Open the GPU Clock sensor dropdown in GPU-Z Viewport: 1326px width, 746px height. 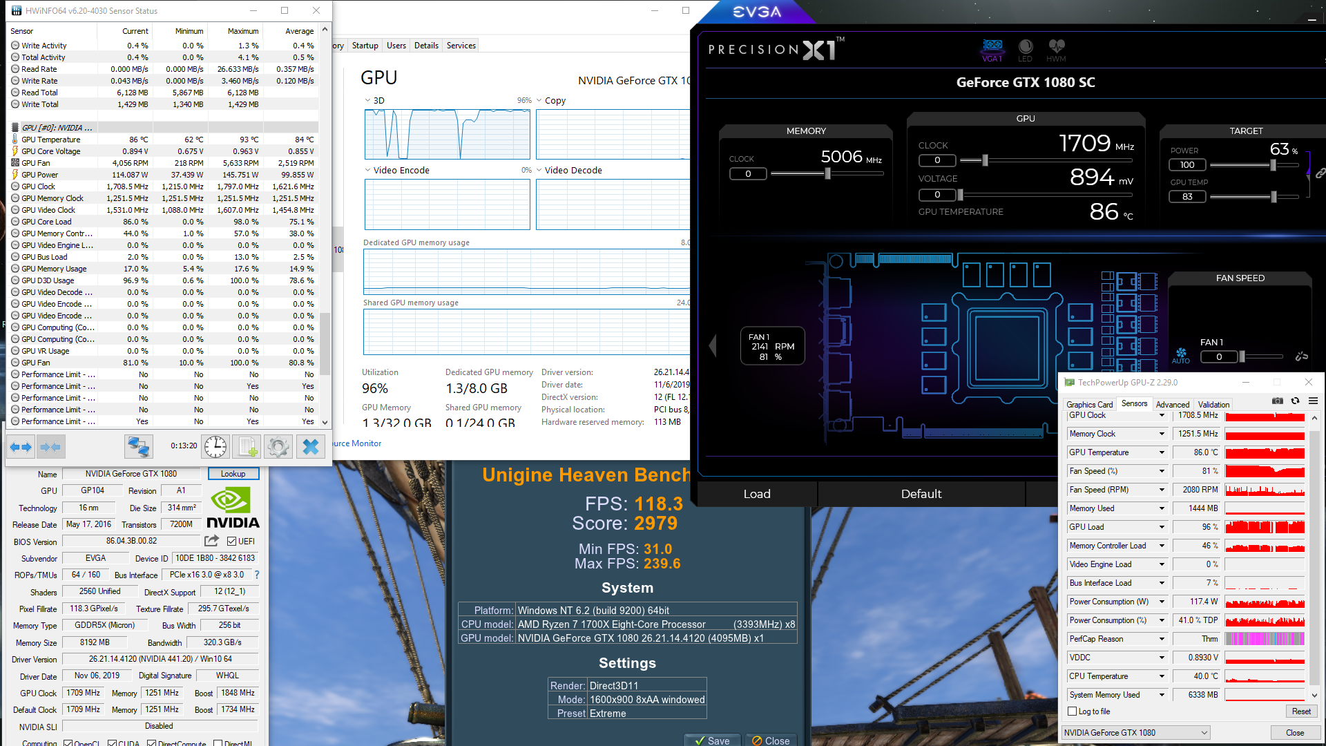click(x=1162, y=415)
